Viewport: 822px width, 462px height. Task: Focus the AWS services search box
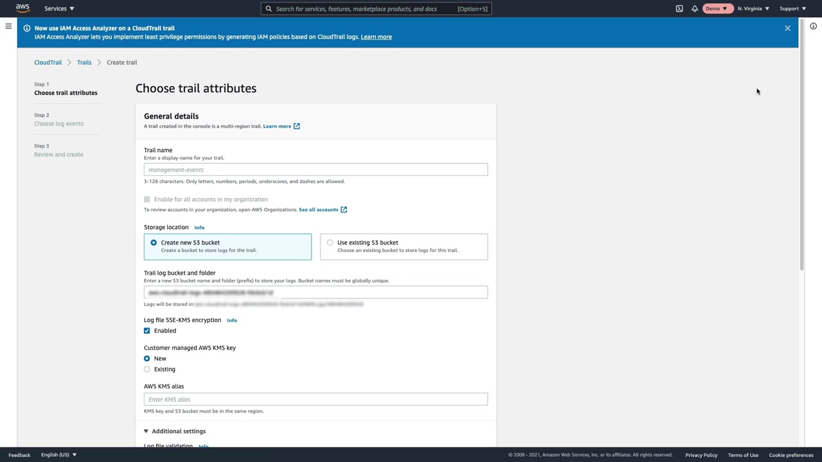coord(376,8)
